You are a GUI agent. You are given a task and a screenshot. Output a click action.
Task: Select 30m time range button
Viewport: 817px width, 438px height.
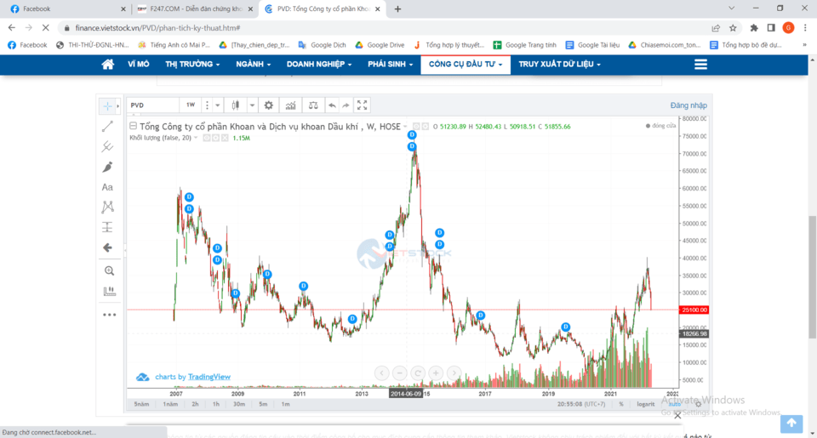pyautogui.click(x=238, y=404)
